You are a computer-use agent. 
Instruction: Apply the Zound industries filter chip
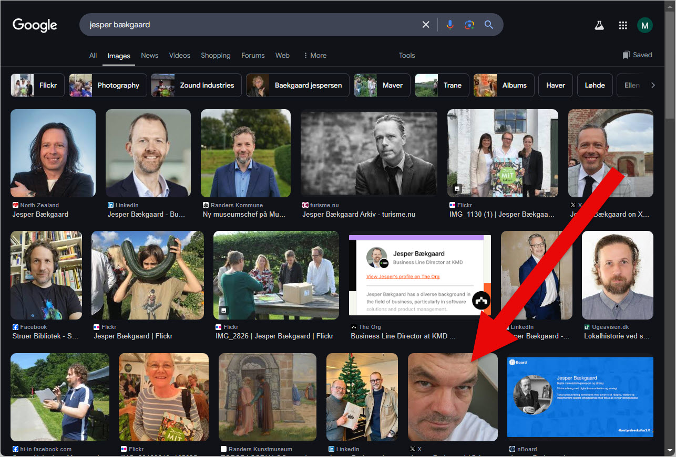(196, 85)
